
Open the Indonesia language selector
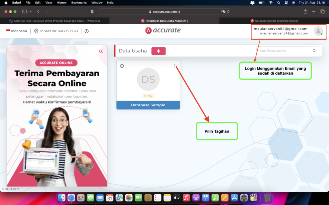pyautogui.click(x=17, y=31)
